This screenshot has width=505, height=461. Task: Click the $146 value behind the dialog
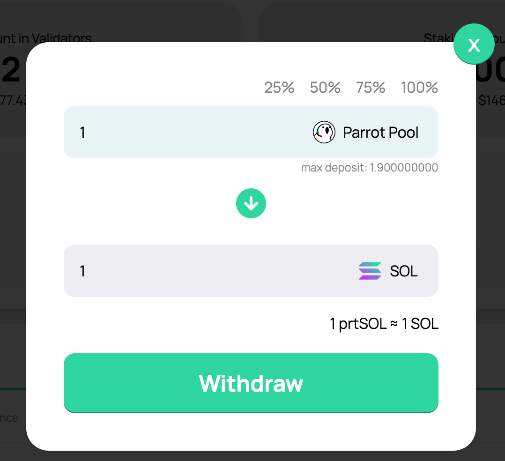(x=491, y=100)
